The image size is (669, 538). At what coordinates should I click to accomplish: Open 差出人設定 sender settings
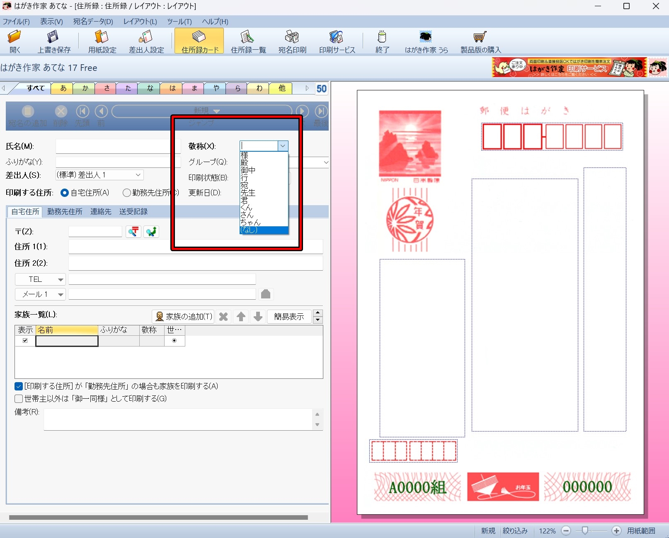pos(146,41)
